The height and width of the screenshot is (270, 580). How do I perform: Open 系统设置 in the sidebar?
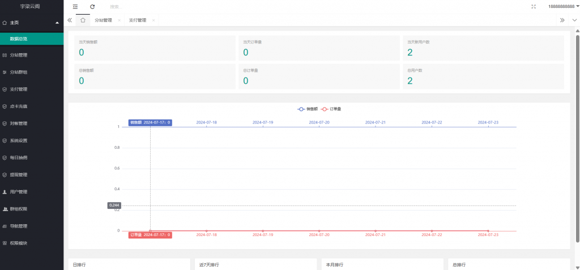[x=19, y=140]
